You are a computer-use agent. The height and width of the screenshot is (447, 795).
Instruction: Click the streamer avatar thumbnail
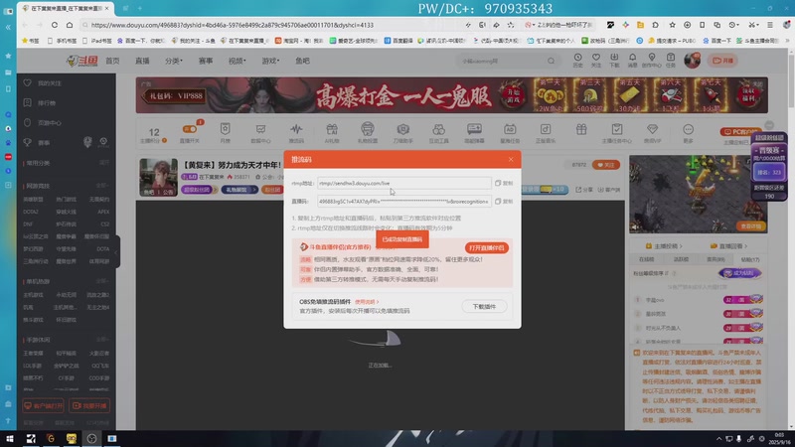coord(159,178)
